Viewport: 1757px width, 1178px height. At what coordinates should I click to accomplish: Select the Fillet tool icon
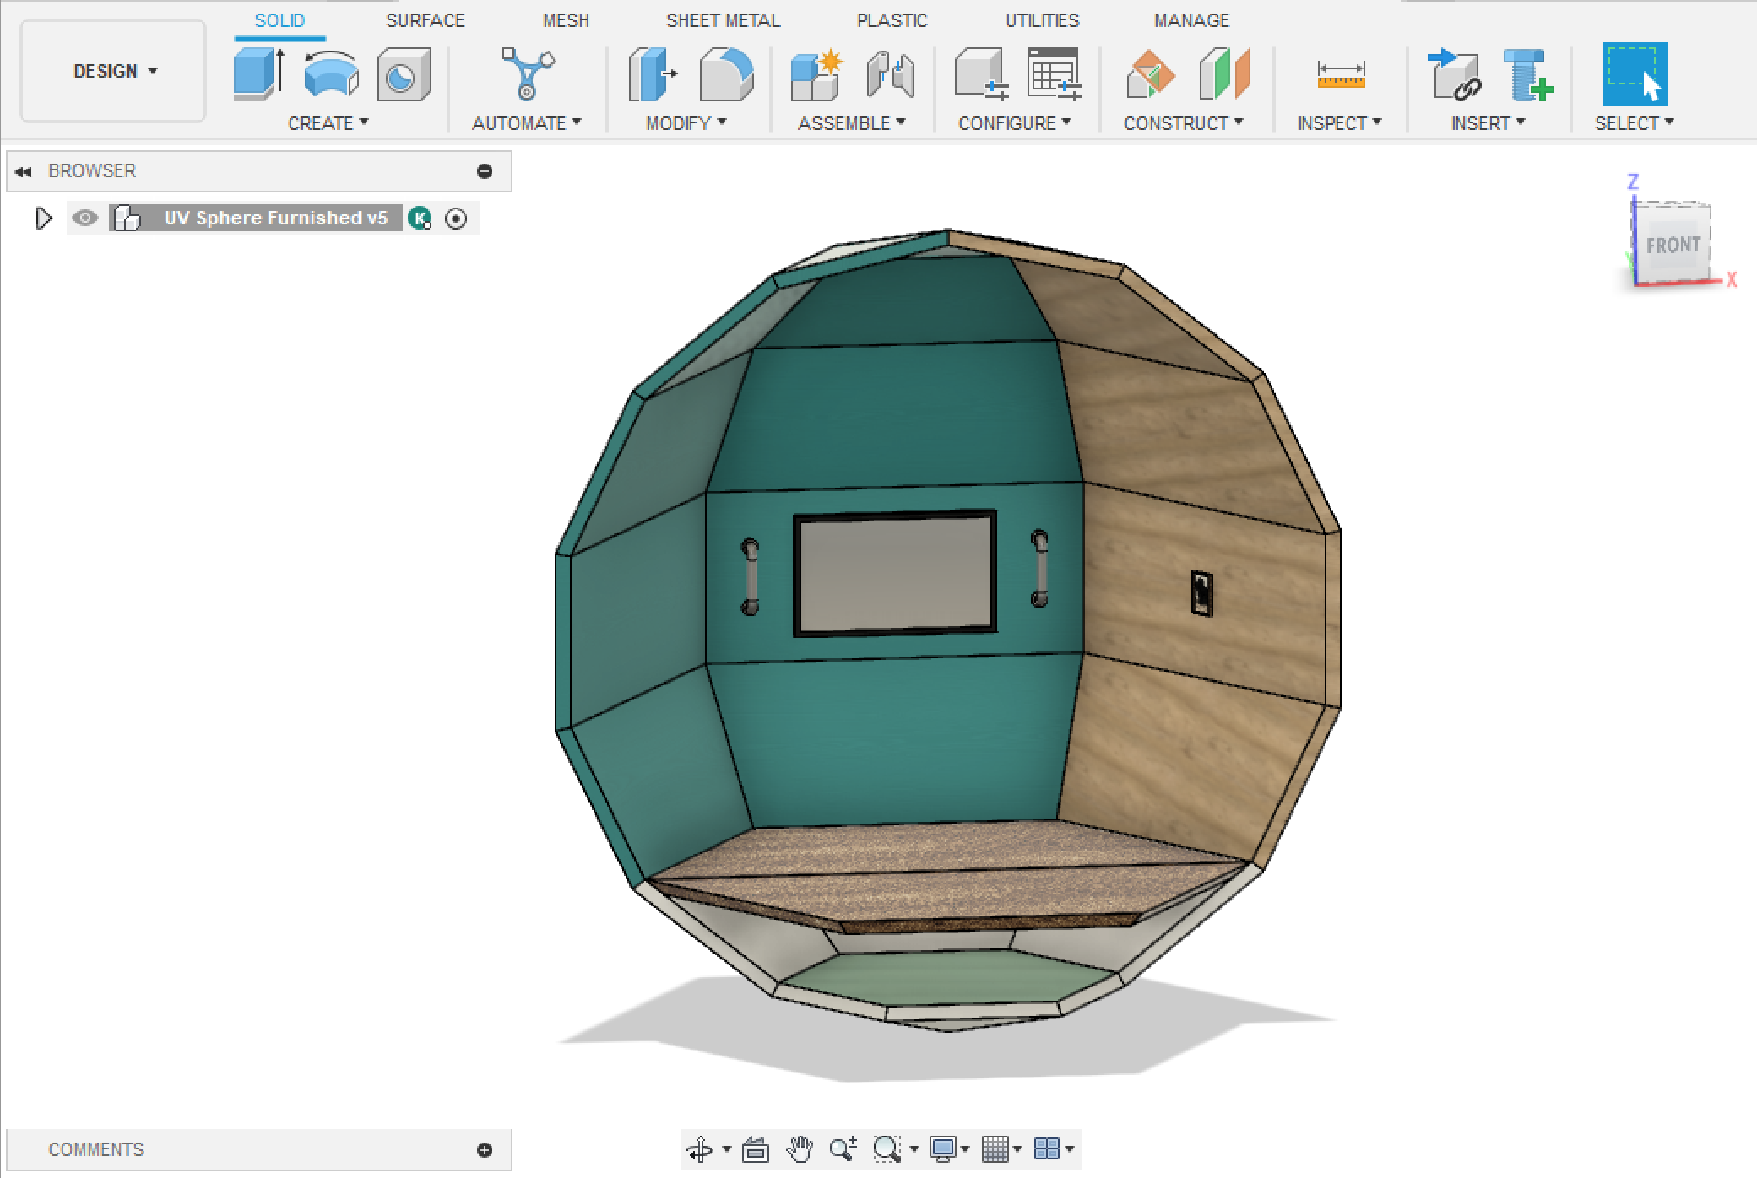pos(726,74)
